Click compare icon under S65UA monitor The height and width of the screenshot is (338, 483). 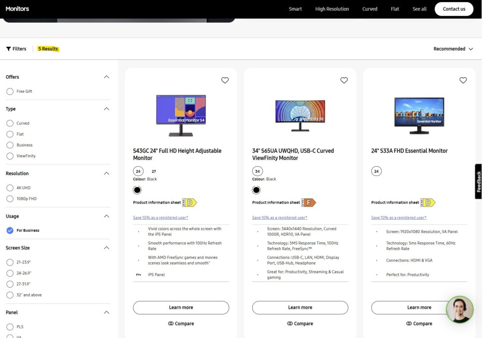coord(290,323)
